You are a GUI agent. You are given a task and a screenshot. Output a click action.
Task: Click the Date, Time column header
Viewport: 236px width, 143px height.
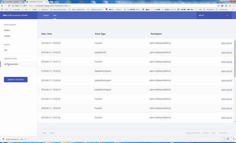click(x=46, y=34)
